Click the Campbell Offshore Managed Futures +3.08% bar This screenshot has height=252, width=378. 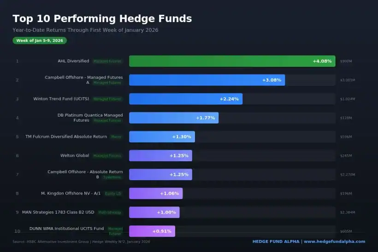click(x=207, y=80)
